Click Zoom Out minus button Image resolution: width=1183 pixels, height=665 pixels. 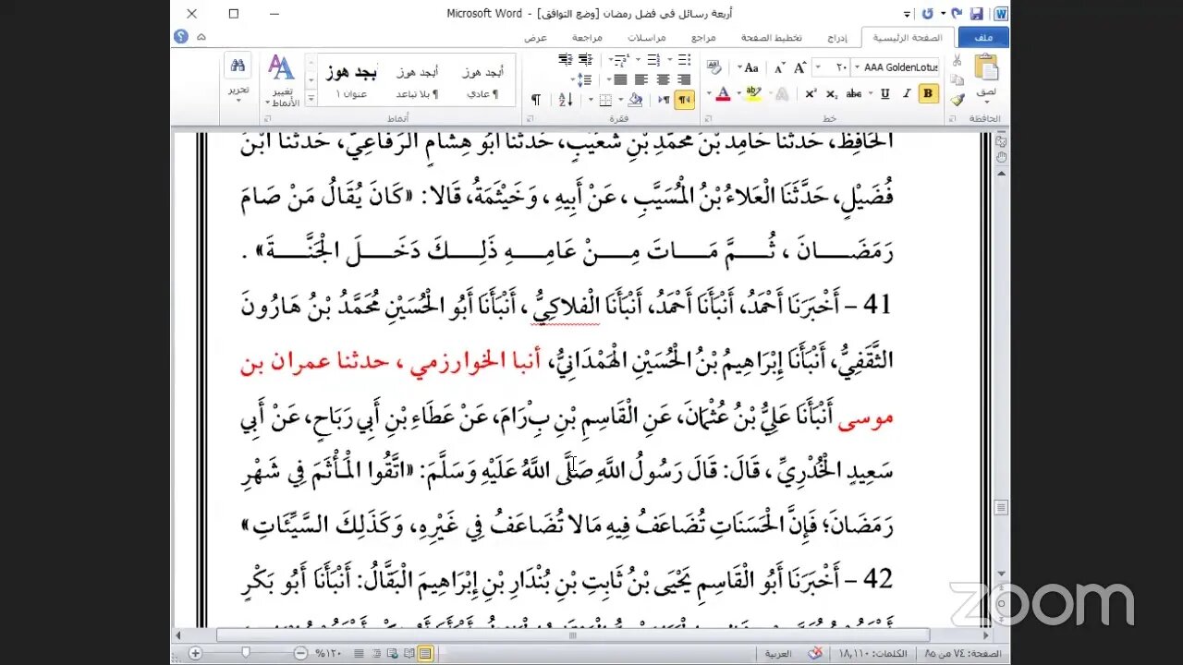coord(300,653)
